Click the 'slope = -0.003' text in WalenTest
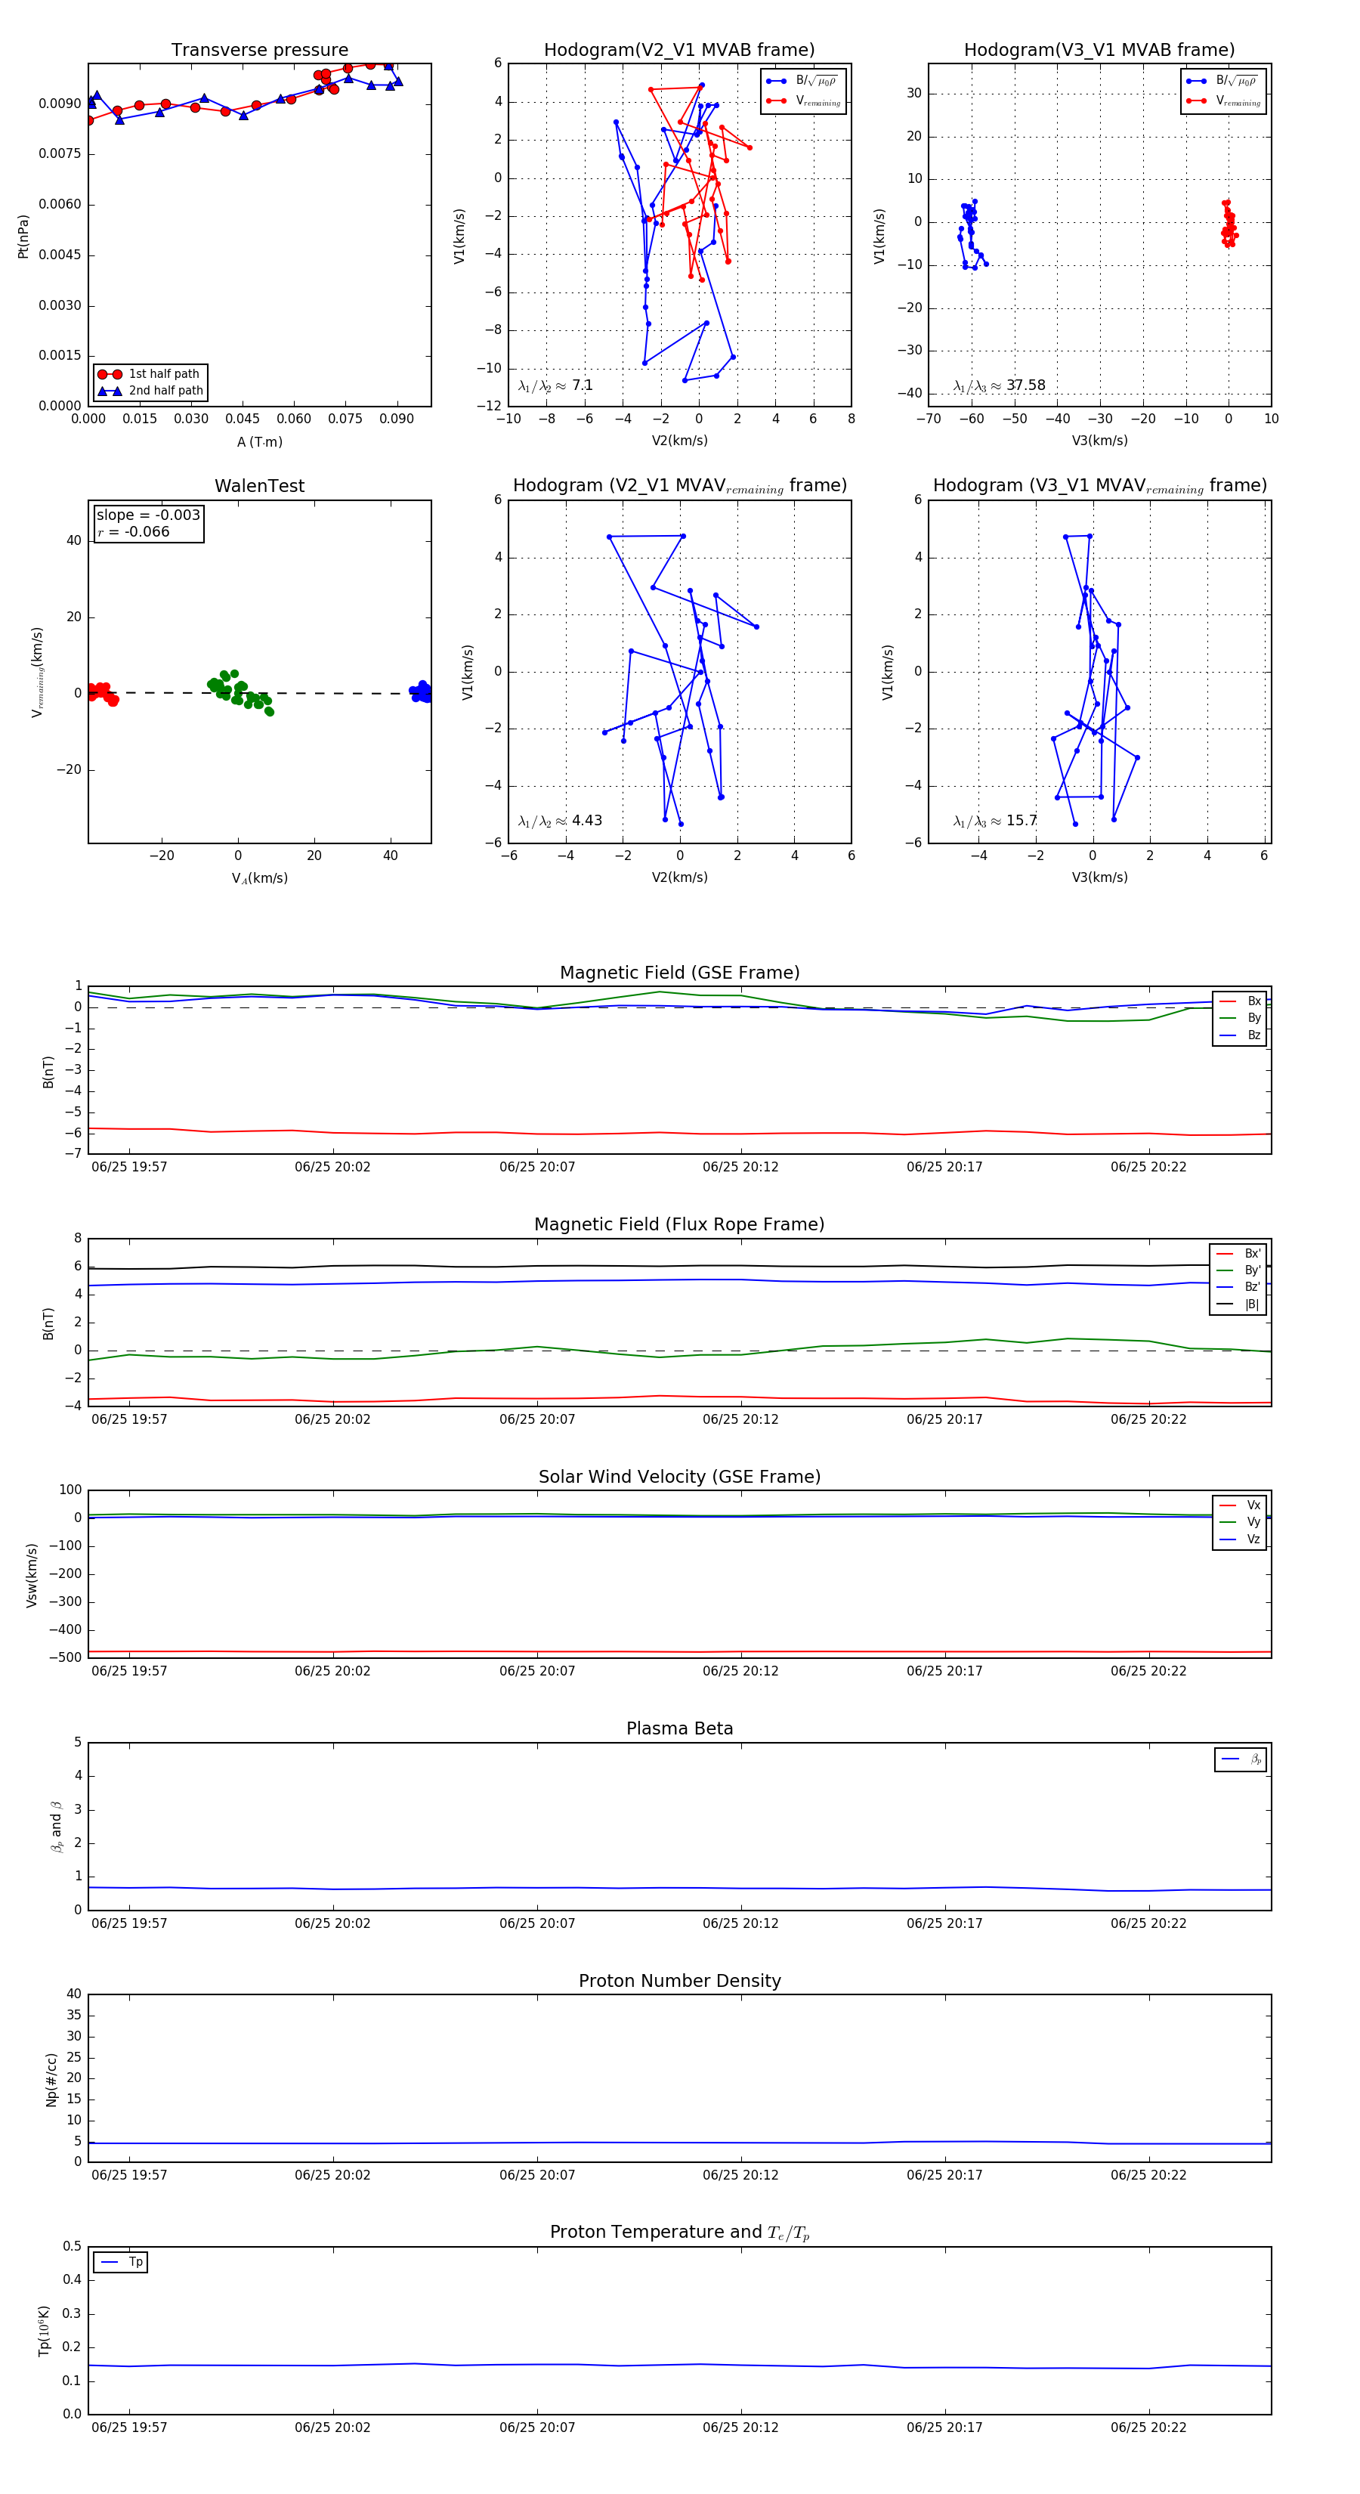 [148, 515]
